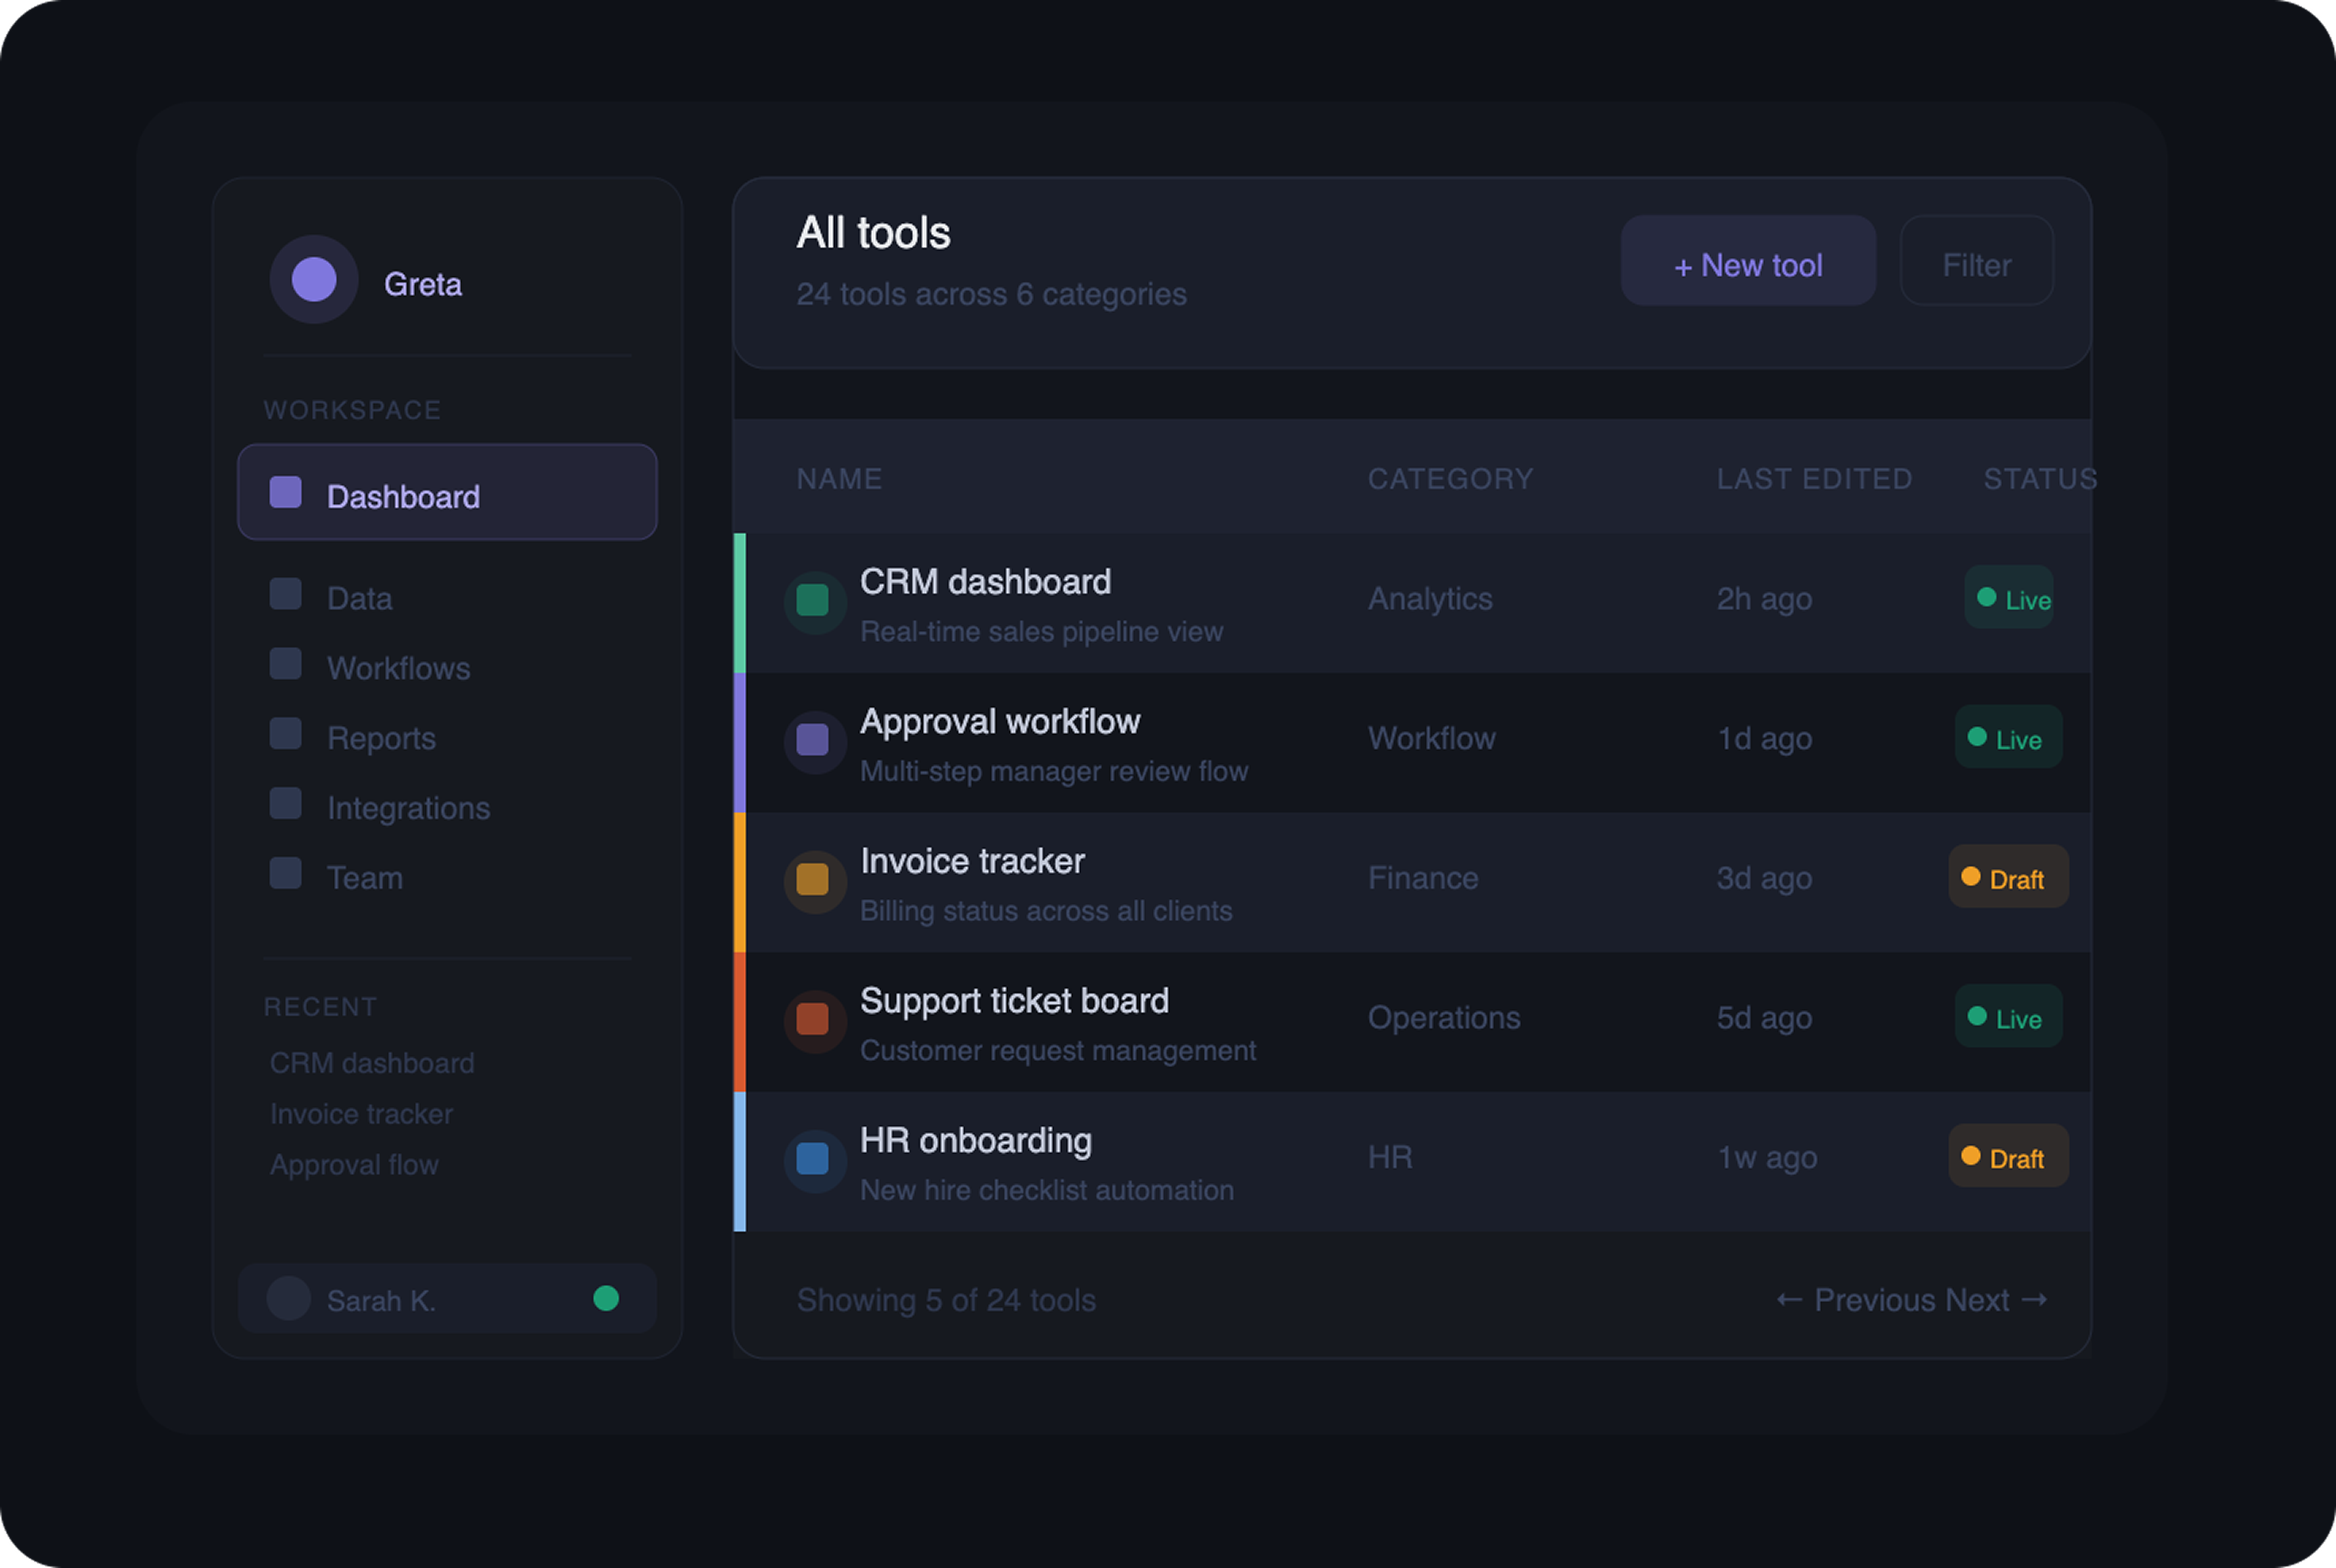Screen dimensions: 2336x1568
Task: Open the Reports section
Action: [382, 739]
